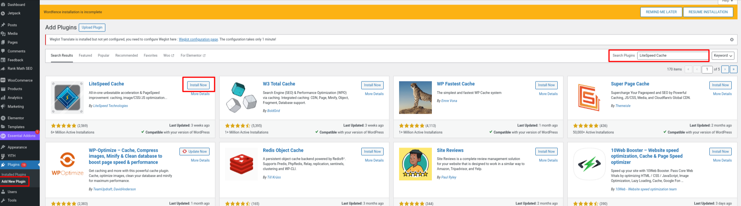Click the YITH sidebar icon
The height and width of the screenshot is (206, 741).
pyautogui.click(x=3, y=156)
